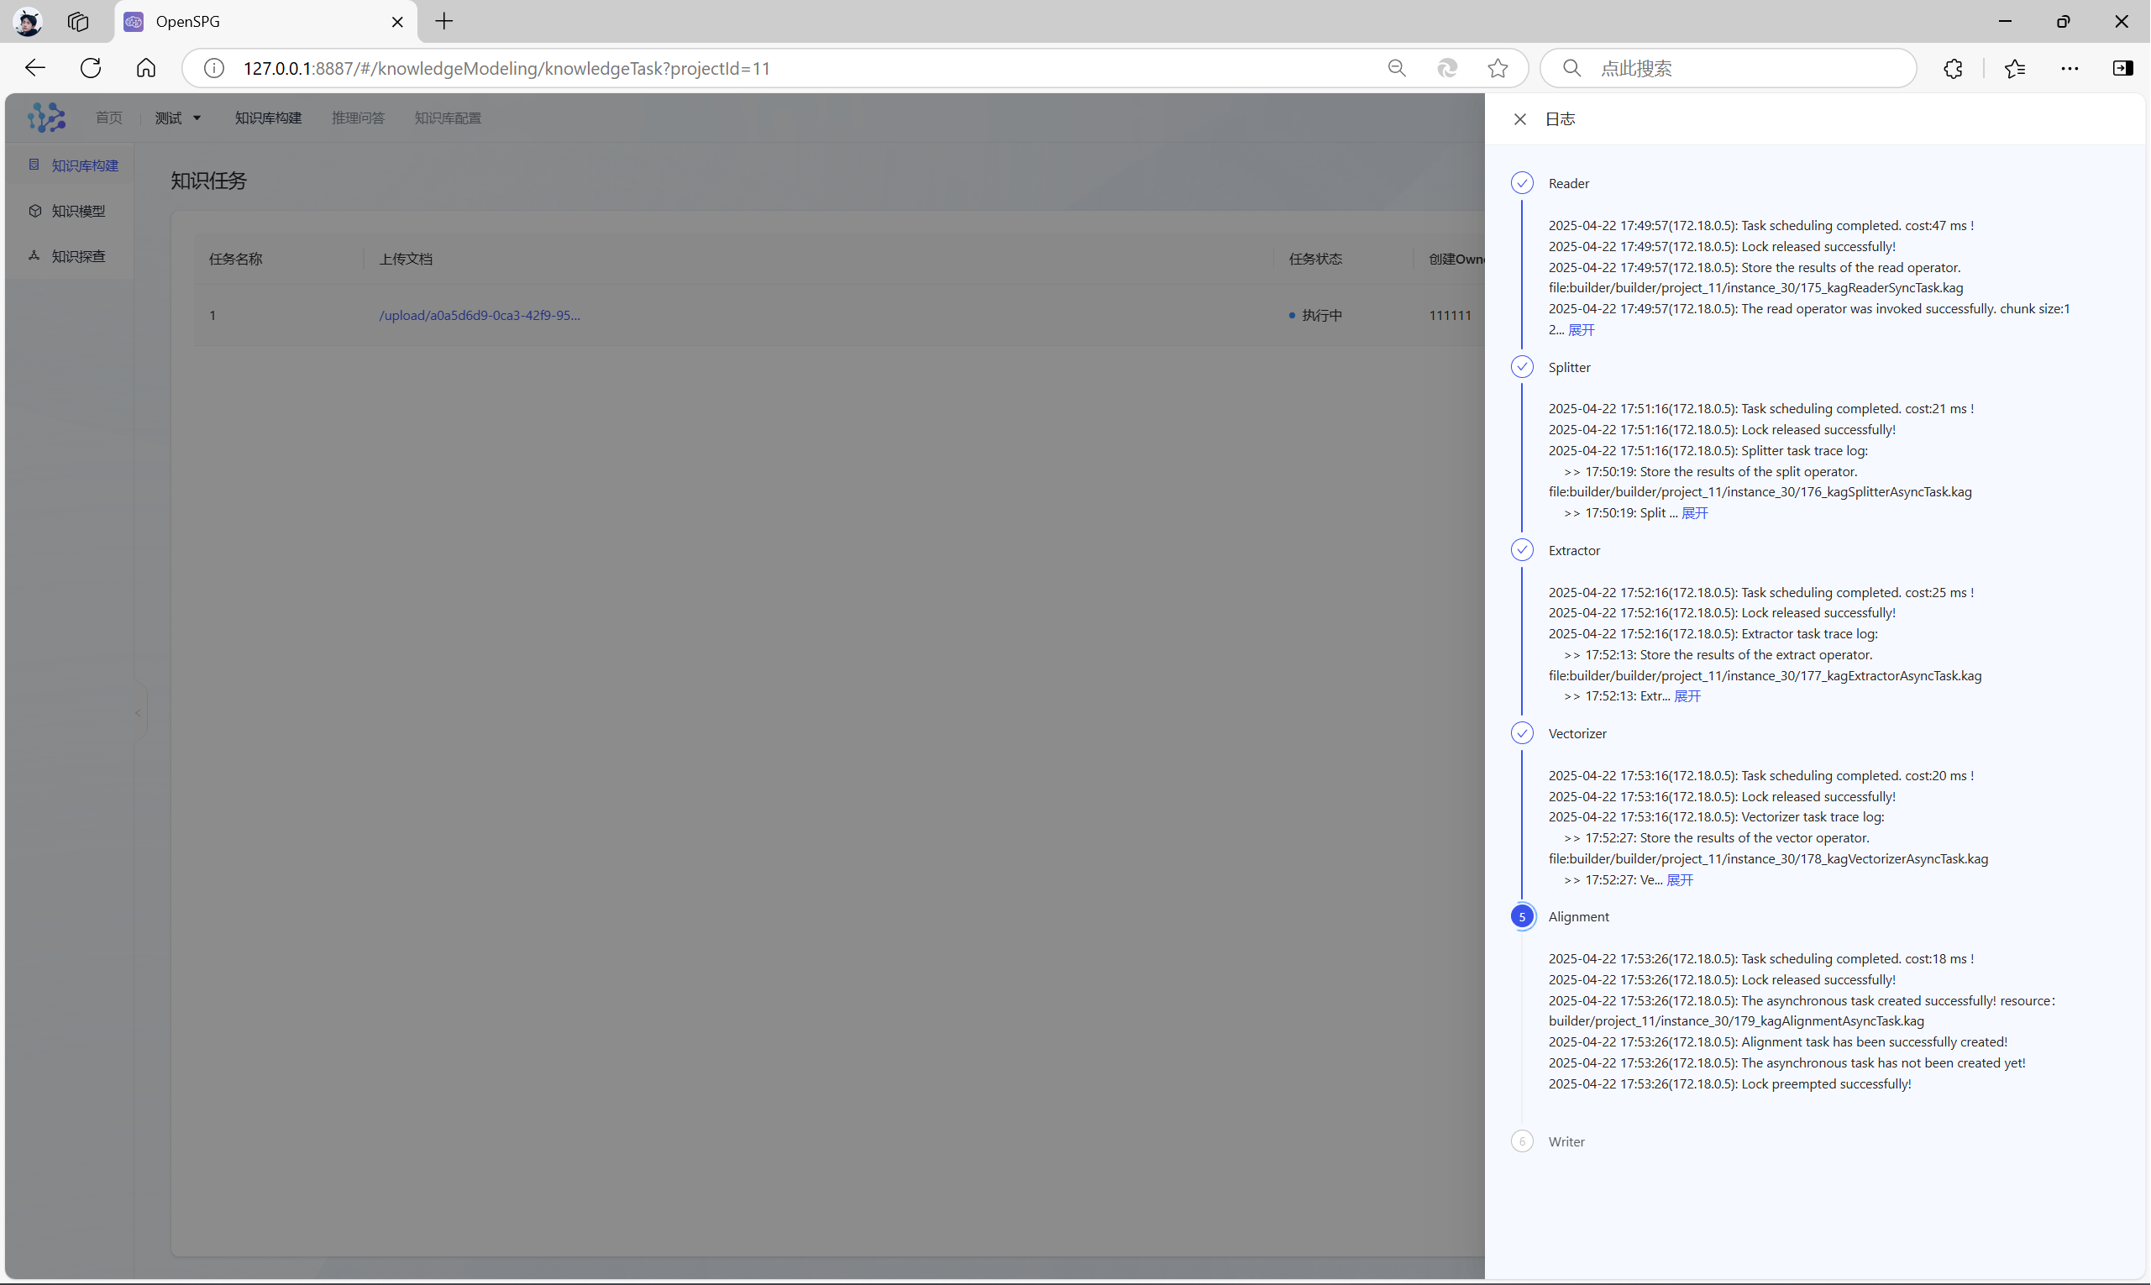Click the Extractor step checkmark icon
Viewport: 2151px width, 1285px height.
1521,550
